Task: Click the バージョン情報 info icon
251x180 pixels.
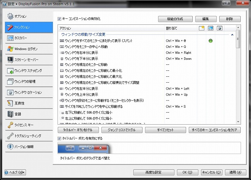Action: click(x=10, y=147)
